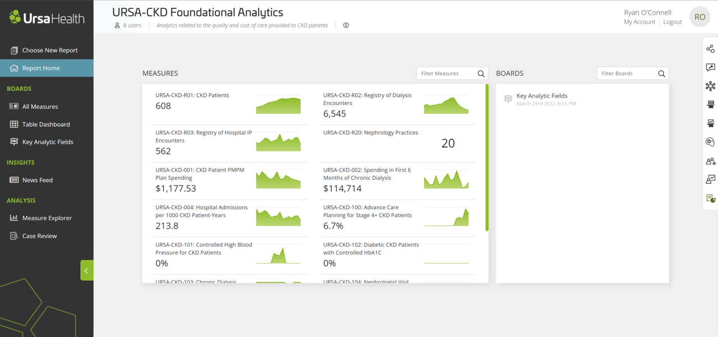Collapse the sidebar with the green arrow

tap(86, 271)
